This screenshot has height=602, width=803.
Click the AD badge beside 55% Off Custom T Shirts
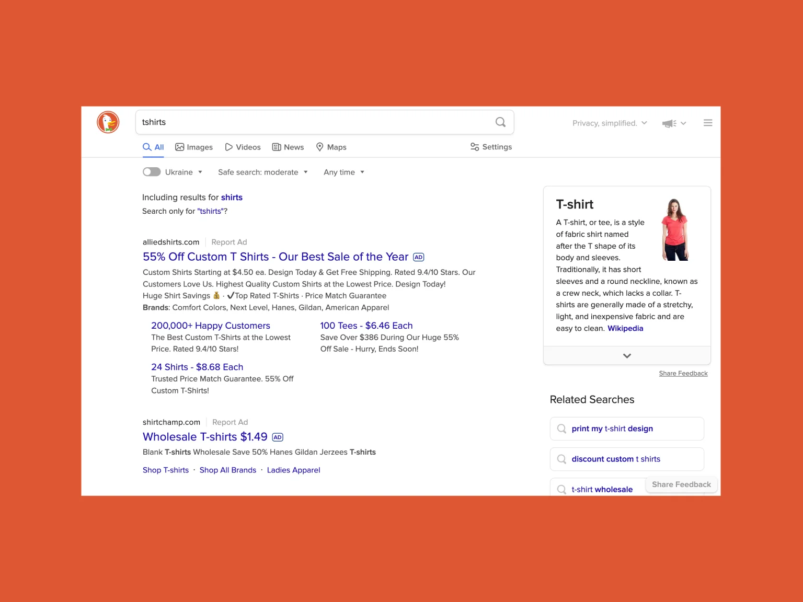419,257
